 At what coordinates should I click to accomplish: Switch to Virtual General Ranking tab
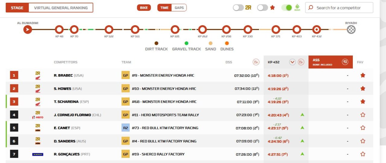point(61,8)
